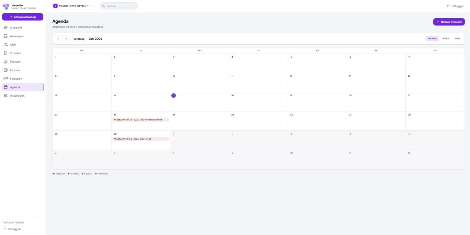Screen dimensions: 470x235
Task: Click the ZO weekday column header
Action: pyautogui.click(x=435, y=51)
